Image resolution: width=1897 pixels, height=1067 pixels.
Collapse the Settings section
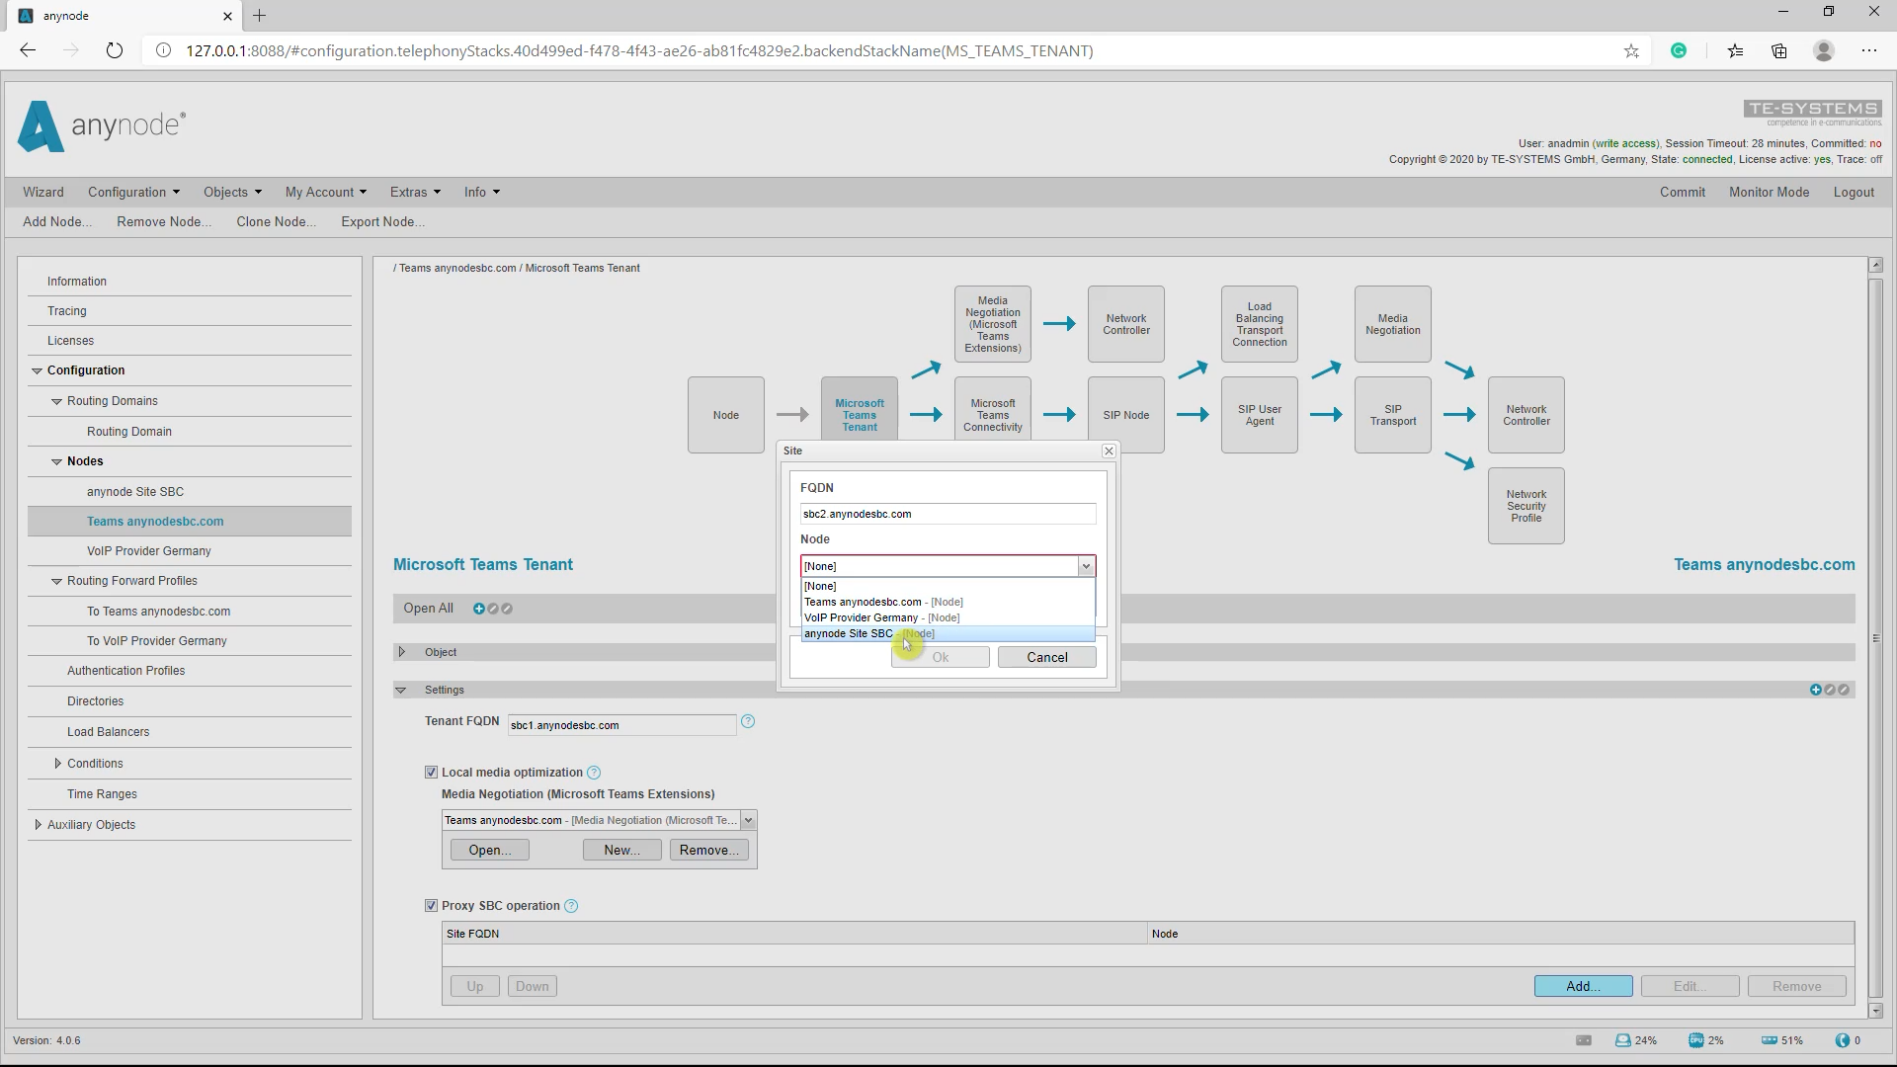[401, 690]
